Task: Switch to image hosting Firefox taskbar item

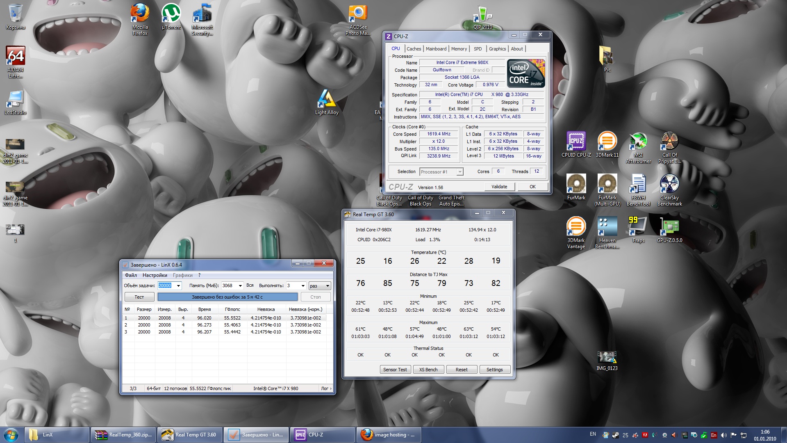Action: tap(389, 435)
